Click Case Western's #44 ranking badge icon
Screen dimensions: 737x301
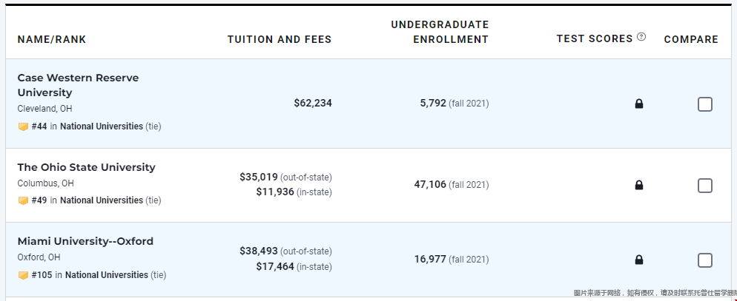(x=23, y=126)
